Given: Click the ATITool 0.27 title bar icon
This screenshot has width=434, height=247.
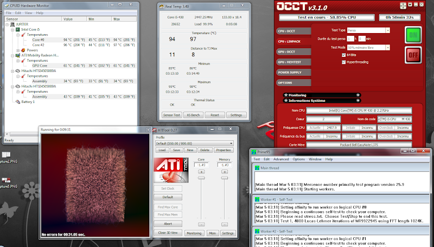Looking at the screenshot, I should tap(155, 130).
